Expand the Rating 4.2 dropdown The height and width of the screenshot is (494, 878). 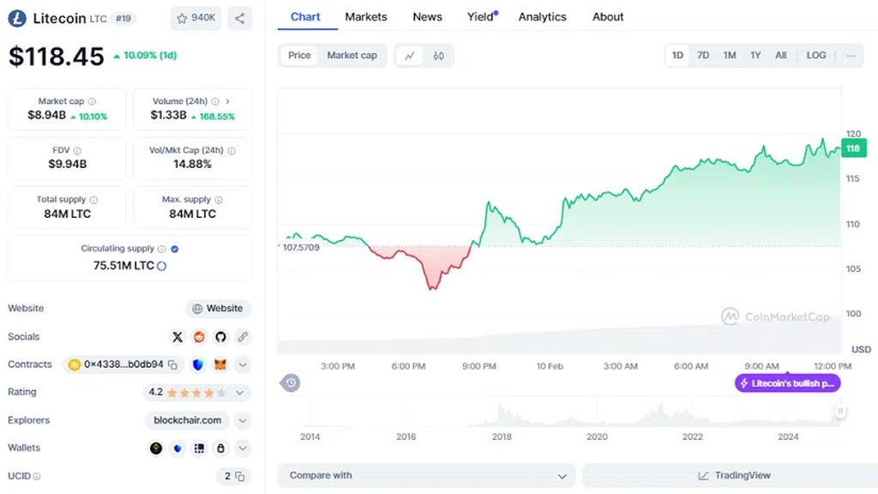tap(240, 393)
